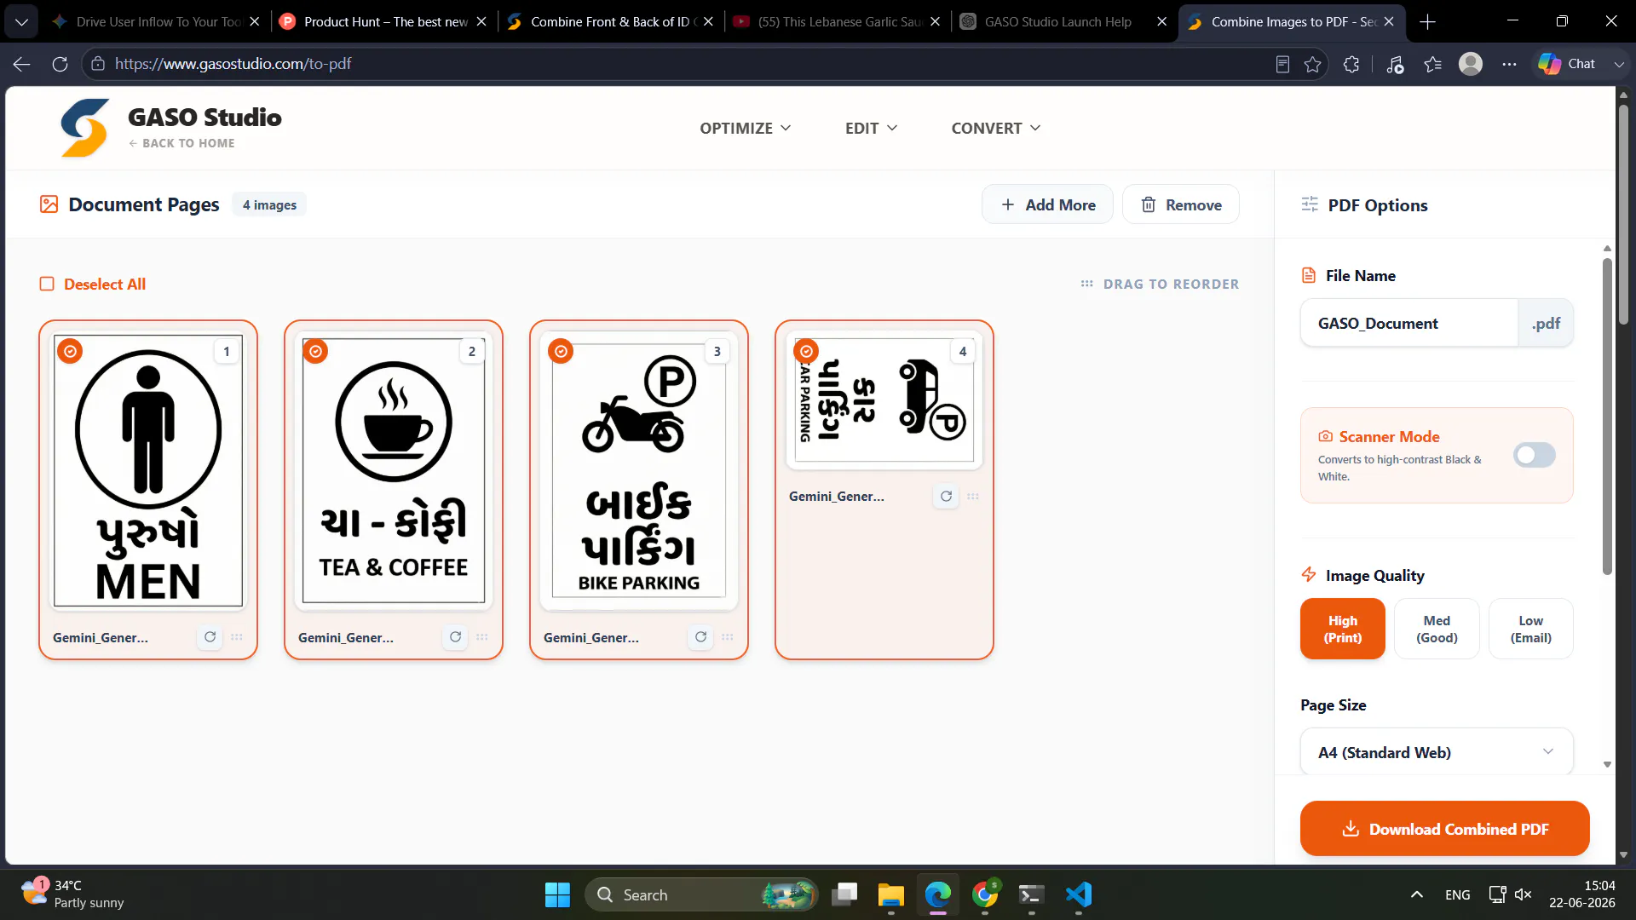Deselect page 2 Tea & Coffee image
The height and width of the screenshot is (920, 1636).
[315, 351]
